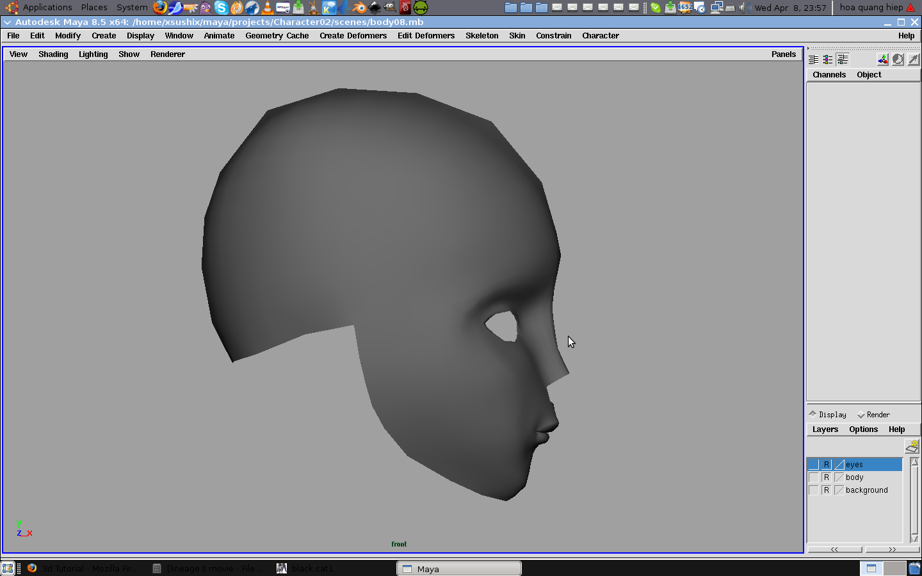
Task: Switch to lineage II movie taskbar window
Action: [209, 568]
